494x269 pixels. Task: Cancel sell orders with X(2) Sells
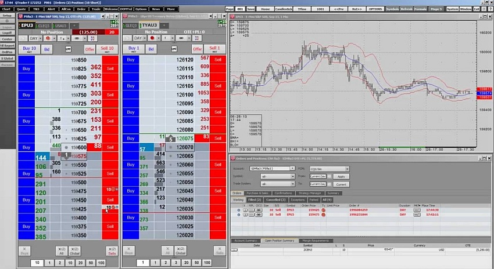[112, 251]
